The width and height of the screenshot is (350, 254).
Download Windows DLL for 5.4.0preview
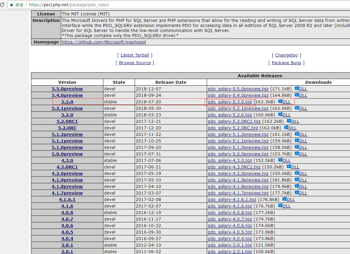[x=301, y=95]
